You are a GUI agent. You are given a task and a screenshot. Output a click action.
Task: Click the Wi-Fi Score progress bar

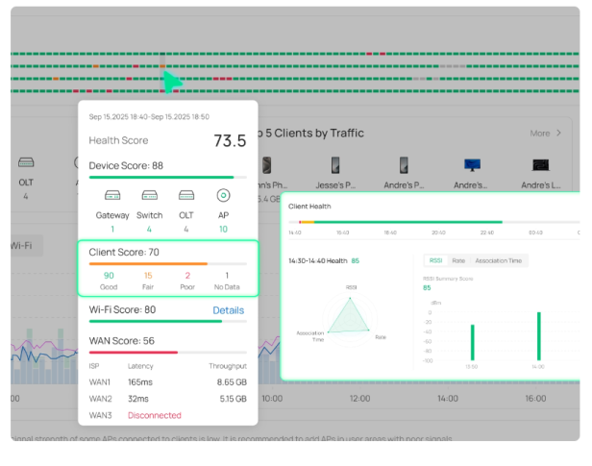(167, 322)
